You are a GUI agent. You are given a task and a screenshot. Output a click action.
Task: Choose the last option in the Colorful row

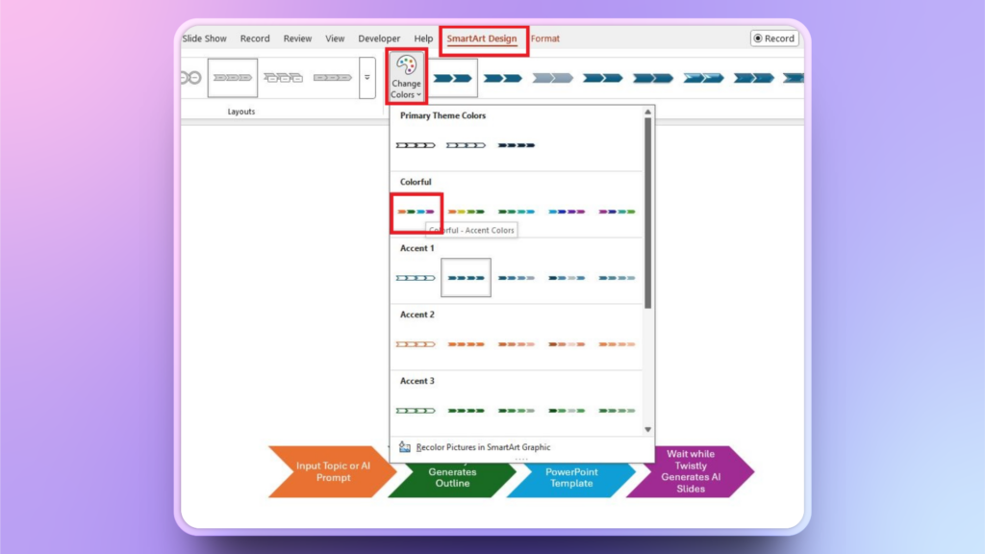click(617, 211)
